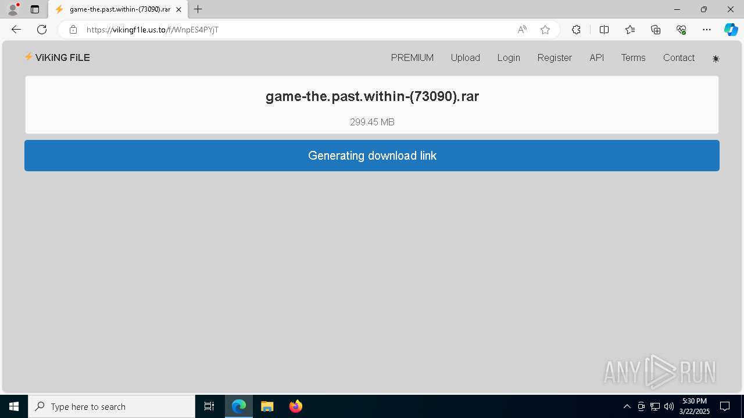Open the PREMIUM page
This screenshot has height=418, width=744.
(x=412, y=57)
